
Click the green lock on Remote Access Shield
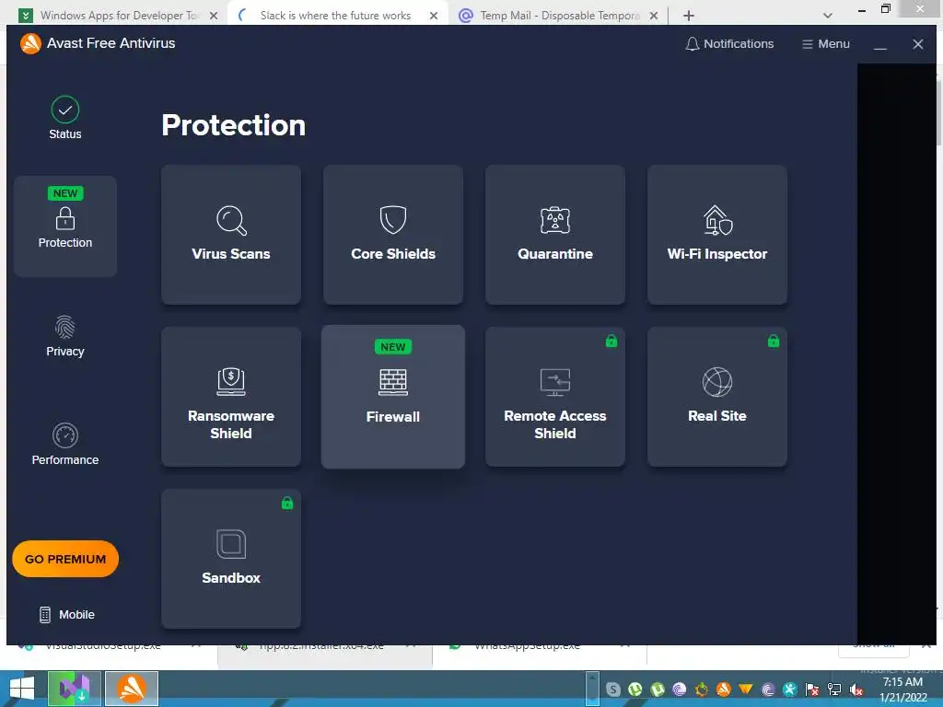[x=611, y=341]
